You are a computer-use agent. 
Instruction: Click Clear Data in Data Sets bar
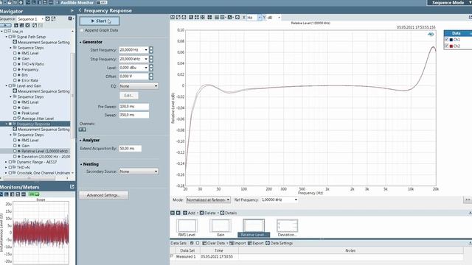(x=214, y=243)
